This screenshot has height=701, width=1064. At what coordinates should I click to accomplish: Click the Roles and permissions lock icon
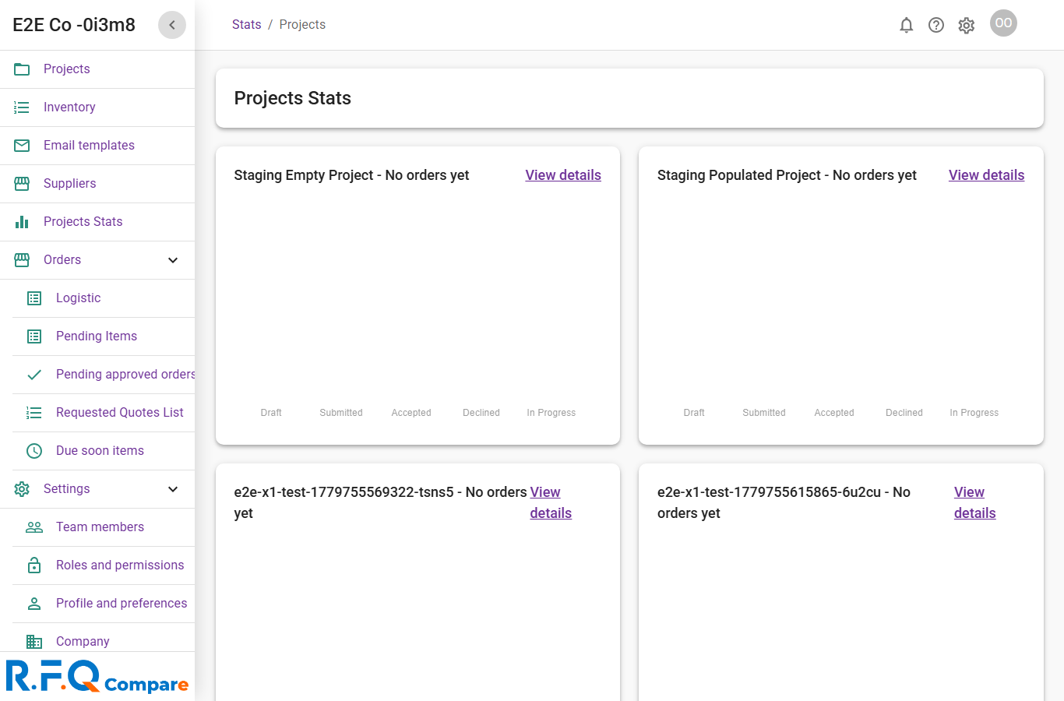(x=34, y=565)
